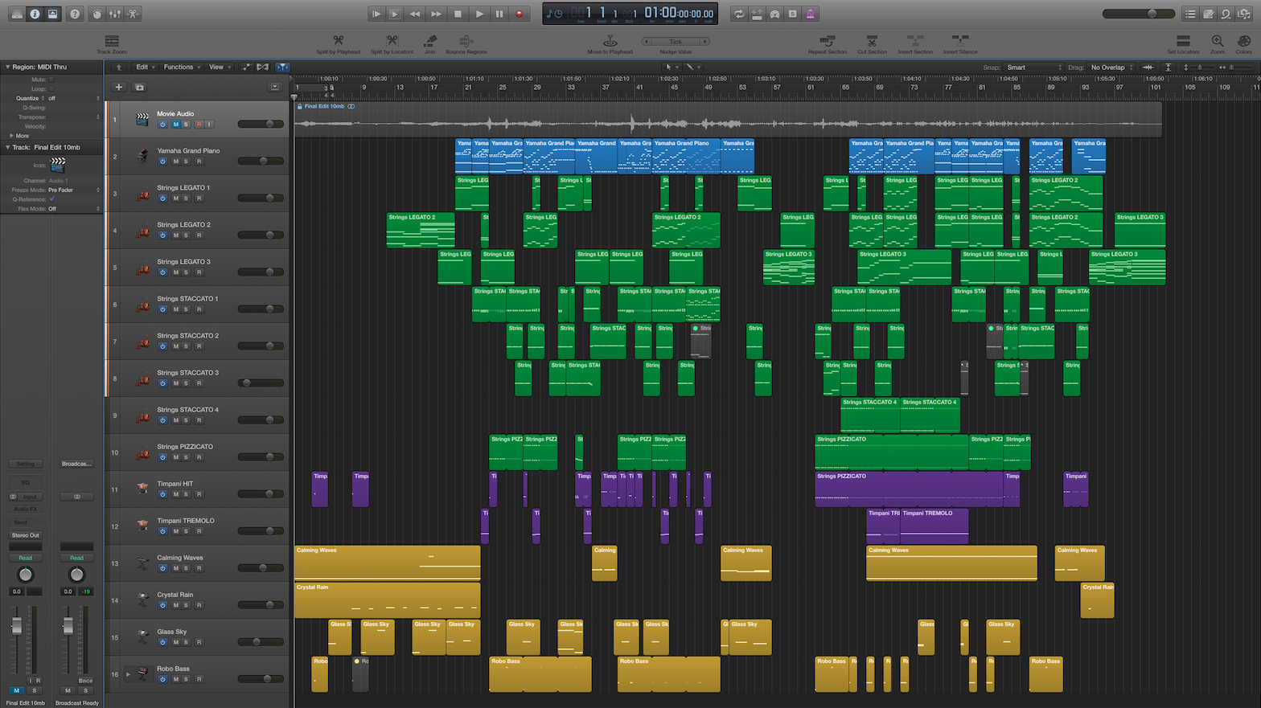Open Smart Controls knob icon

(97, 14)
